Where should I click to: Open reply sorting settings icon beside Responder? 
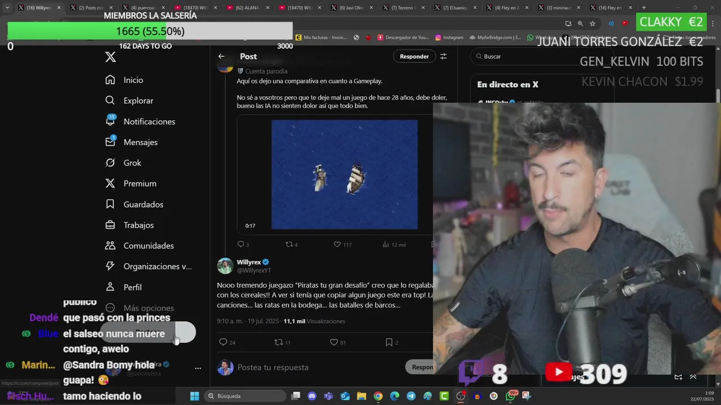point(443,56)
